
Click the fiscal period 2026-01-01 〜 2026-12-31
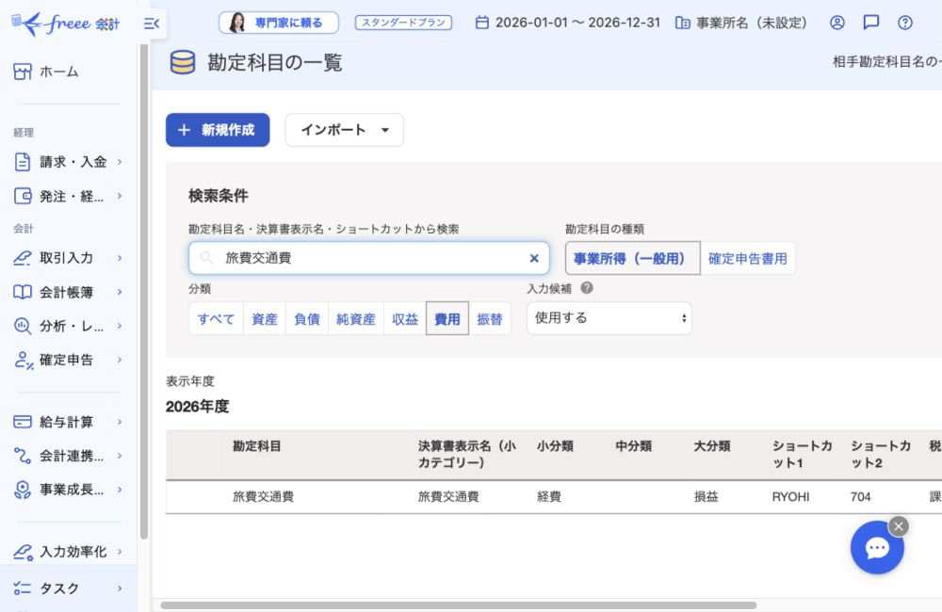(578, 23)
